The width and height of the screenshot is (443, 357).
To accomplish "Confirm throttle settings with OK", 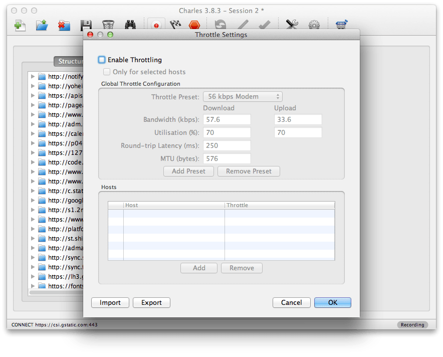I will coord(333,302).
